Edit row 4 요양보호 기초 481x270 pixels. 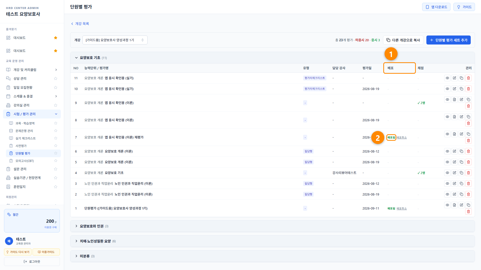tap(454, 173)
